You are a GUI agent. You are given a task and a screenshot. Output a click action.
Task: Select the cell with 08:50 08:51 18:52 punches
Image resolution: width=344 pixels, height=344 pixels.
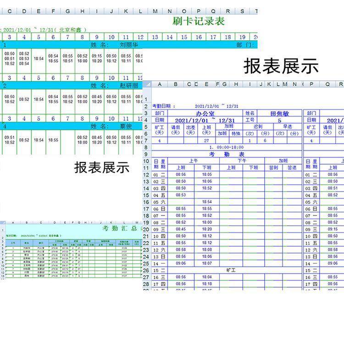click(10, 61)
